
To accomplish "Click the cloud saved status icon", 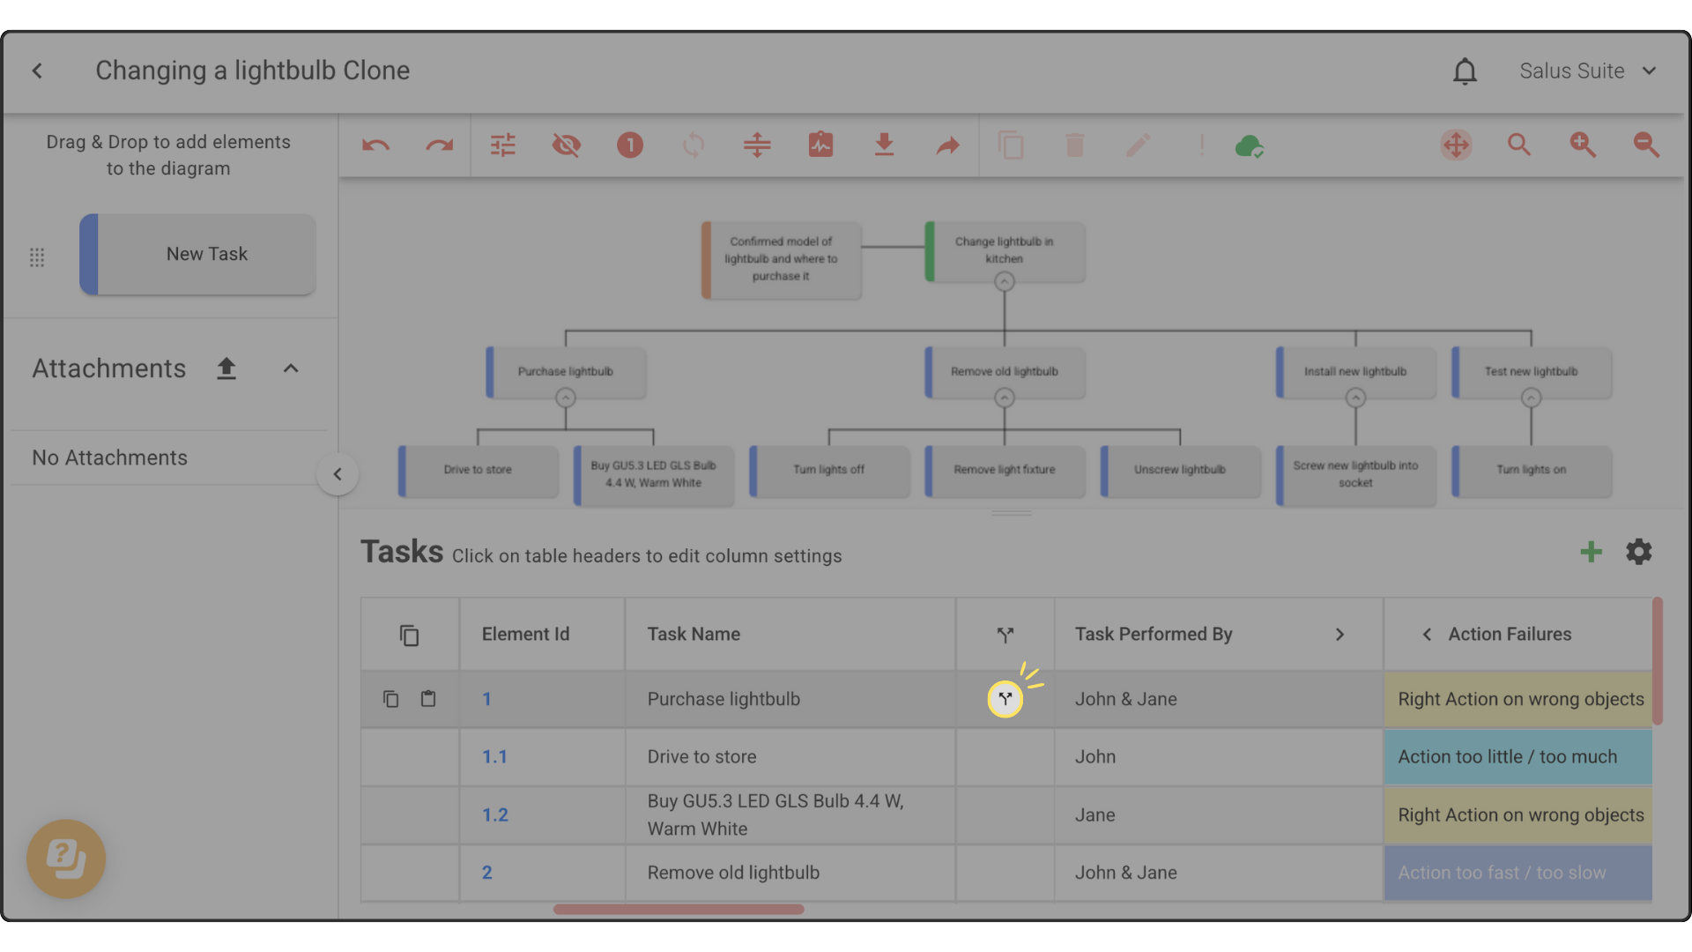I will tap(1249, 145).
